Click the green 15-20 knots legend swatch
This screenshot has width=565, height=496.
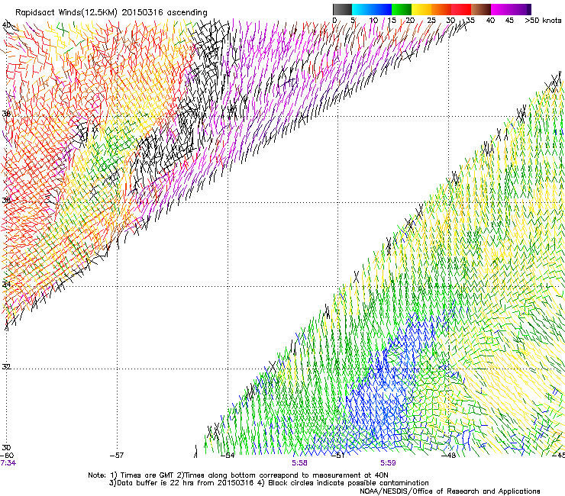(402, 9)
